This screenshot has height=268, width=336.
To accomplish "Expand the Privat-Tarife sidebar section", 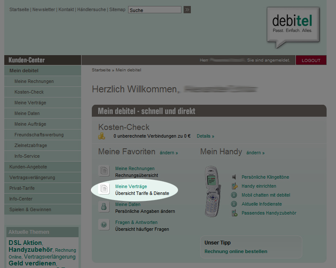I will pyautogui.click(x=22, y=188).
